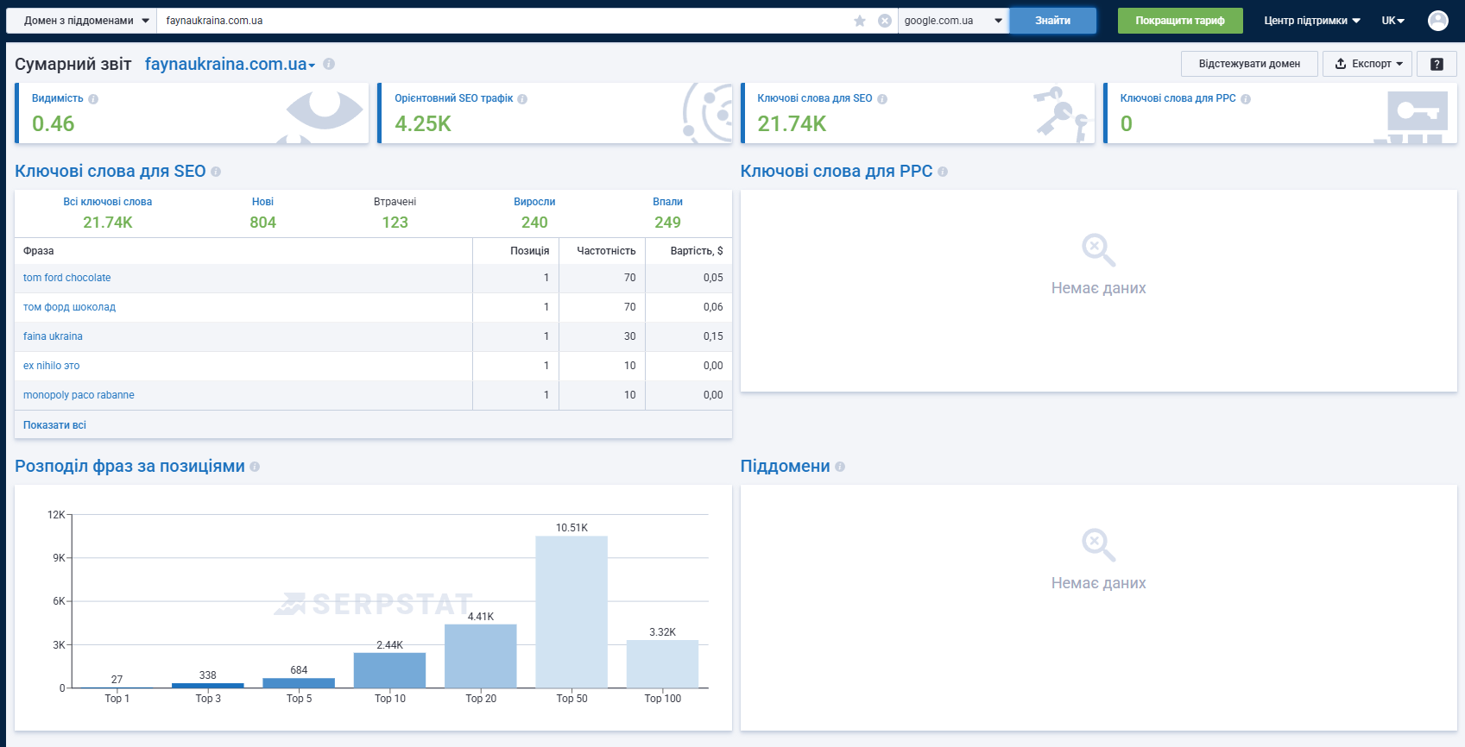Click cost value 0,15 for faina ukraina
The width and height of the screenshot is (1465, 747).
[713, 336]
